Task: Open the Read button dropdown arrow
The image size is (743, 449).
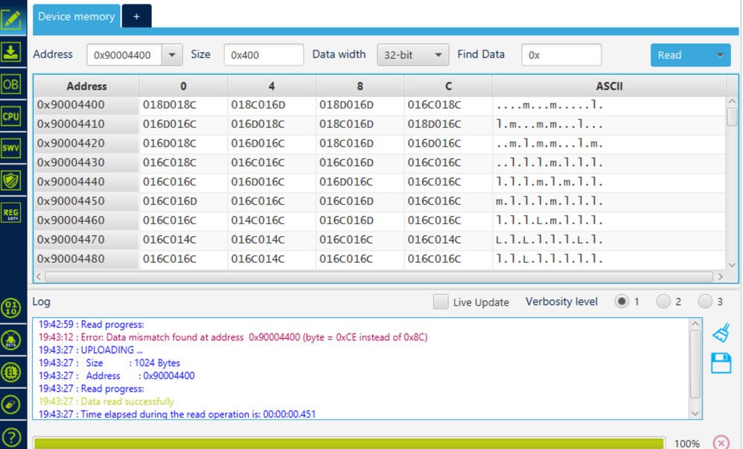Action: point(720,55)
